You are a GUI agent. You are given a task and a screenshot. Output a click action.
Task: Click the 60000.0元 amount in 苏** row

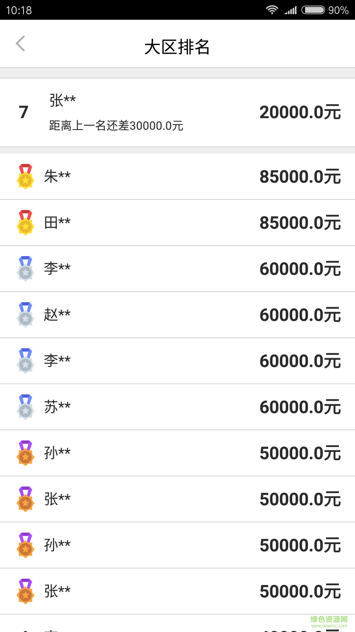tap(300, 407)
